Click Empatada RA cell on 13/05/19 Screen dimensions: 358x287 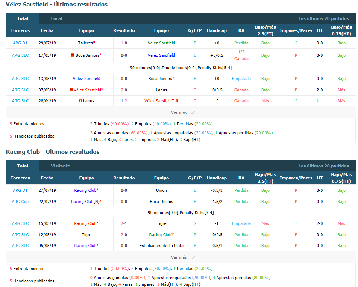pos(241,79)
